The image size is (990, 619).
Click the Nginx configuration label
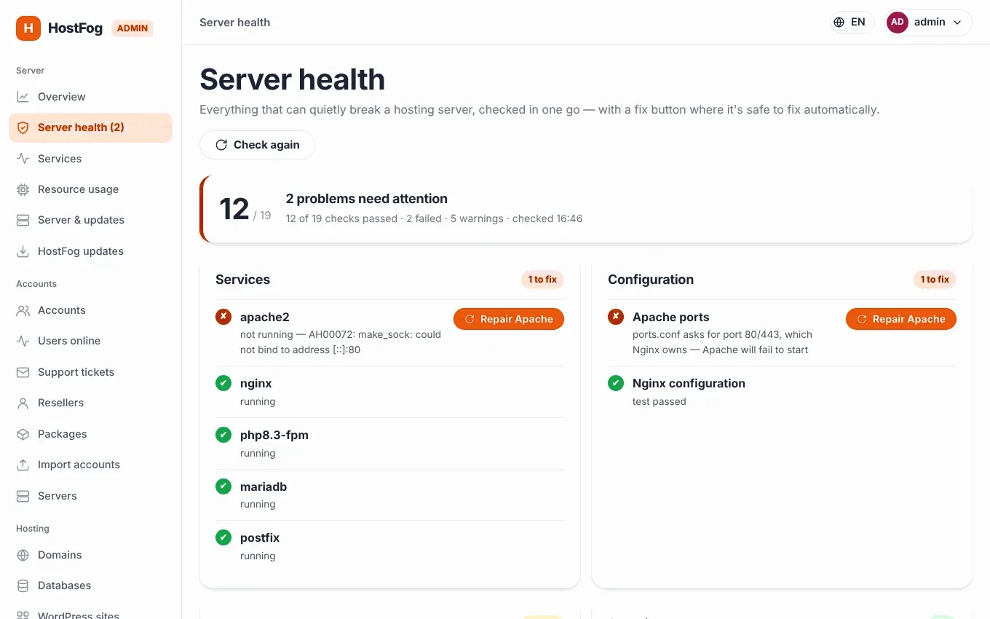point(689,383)
